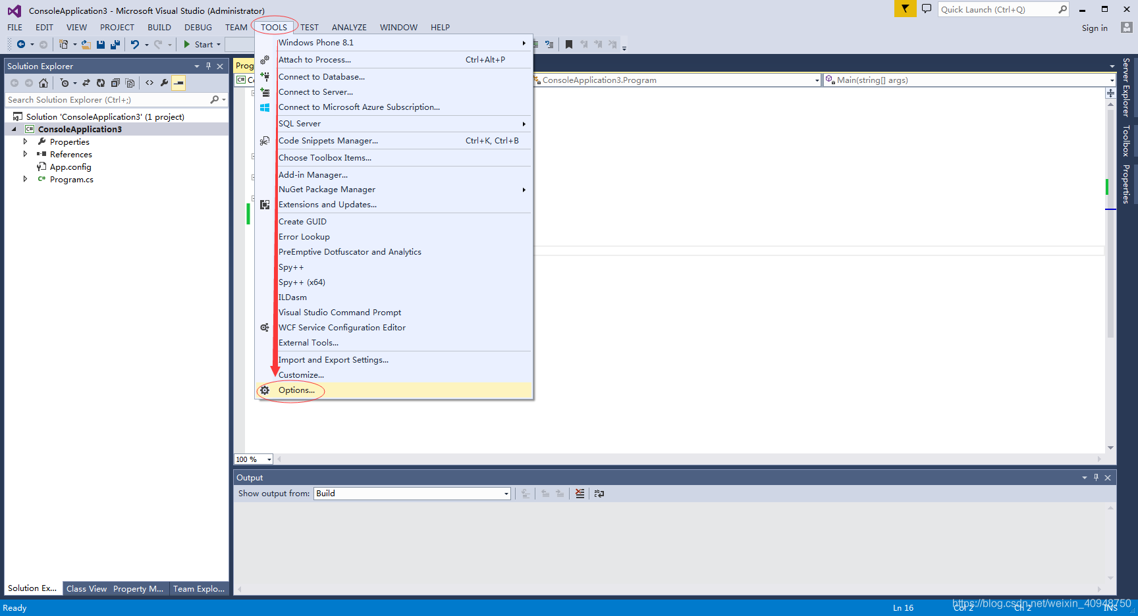Click the New Project toolbar icon
Image resolution: width=1138 pixels, height=616 pixels.
pos(63,44)
